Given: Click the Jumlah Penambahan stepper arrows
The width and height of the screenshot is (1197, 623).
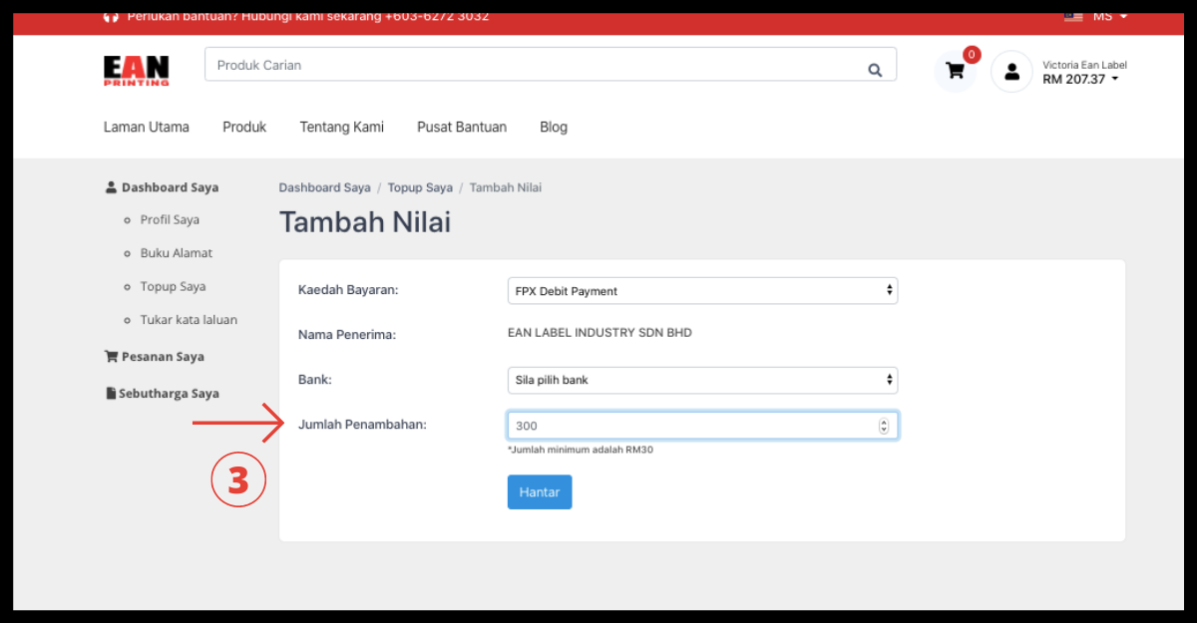Looking at the screenshot, I should [883, 426].
